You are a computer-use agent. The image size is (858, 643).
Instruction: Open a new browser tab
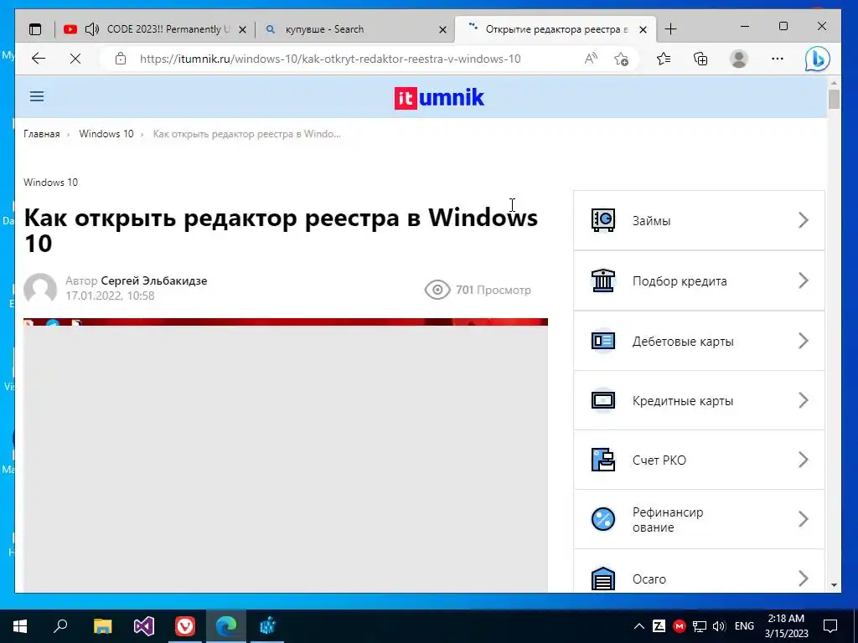click(670, 29)
